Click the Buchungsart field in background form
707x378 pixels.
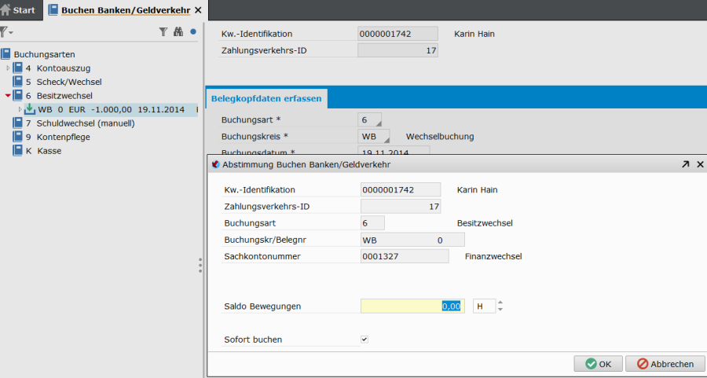(369, 120)
